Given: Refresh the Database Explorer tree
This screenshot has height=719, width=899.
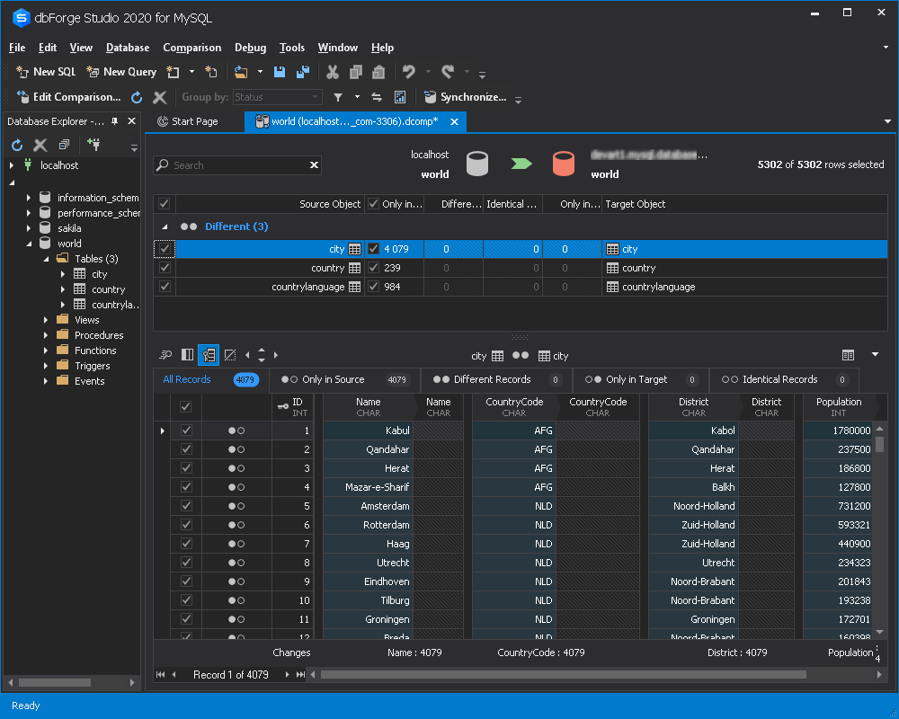Looking at the screenshot, I should (x=17, y=145).
